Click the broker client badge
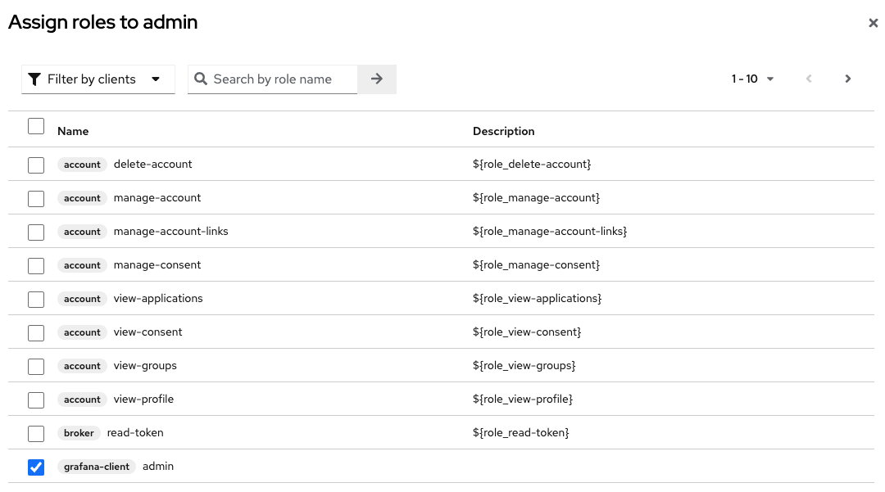Image resolution: width=885 pixels, height=492 pixels. (79, 433)
